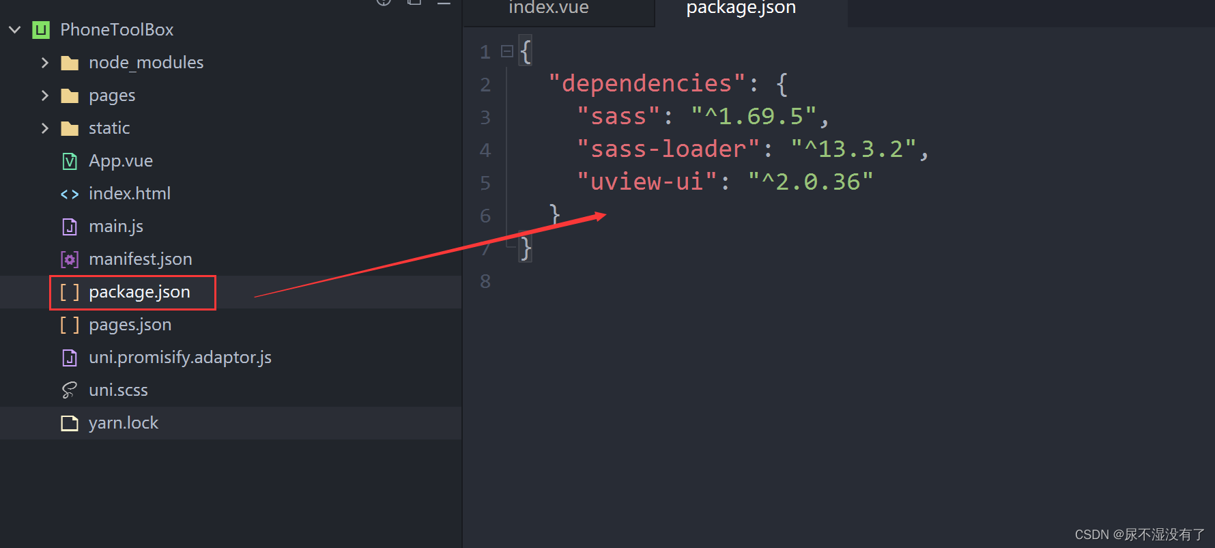This screenshot has height=548, width=1215.
Task: Click line number 2 in the gutter
Action: pyautogui.click(x=485, y=85)
